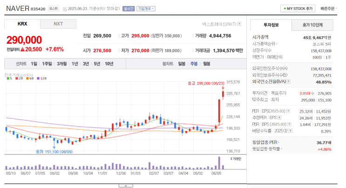Click the red 20-period moving average swatch

pos(17,78)
